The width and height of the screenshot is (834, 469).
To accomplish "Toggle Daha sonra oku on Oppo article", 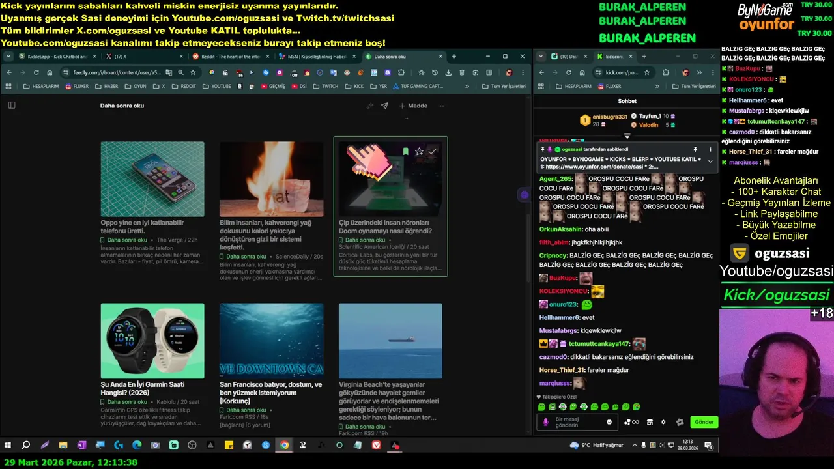I will coord(124,240).
